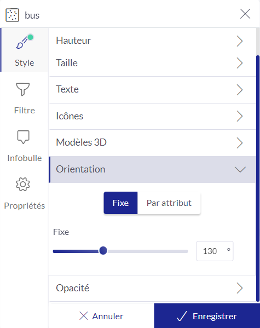The image size is (260, 328).
Task: Expand the Texte section
Action: (x=153, y=90)
